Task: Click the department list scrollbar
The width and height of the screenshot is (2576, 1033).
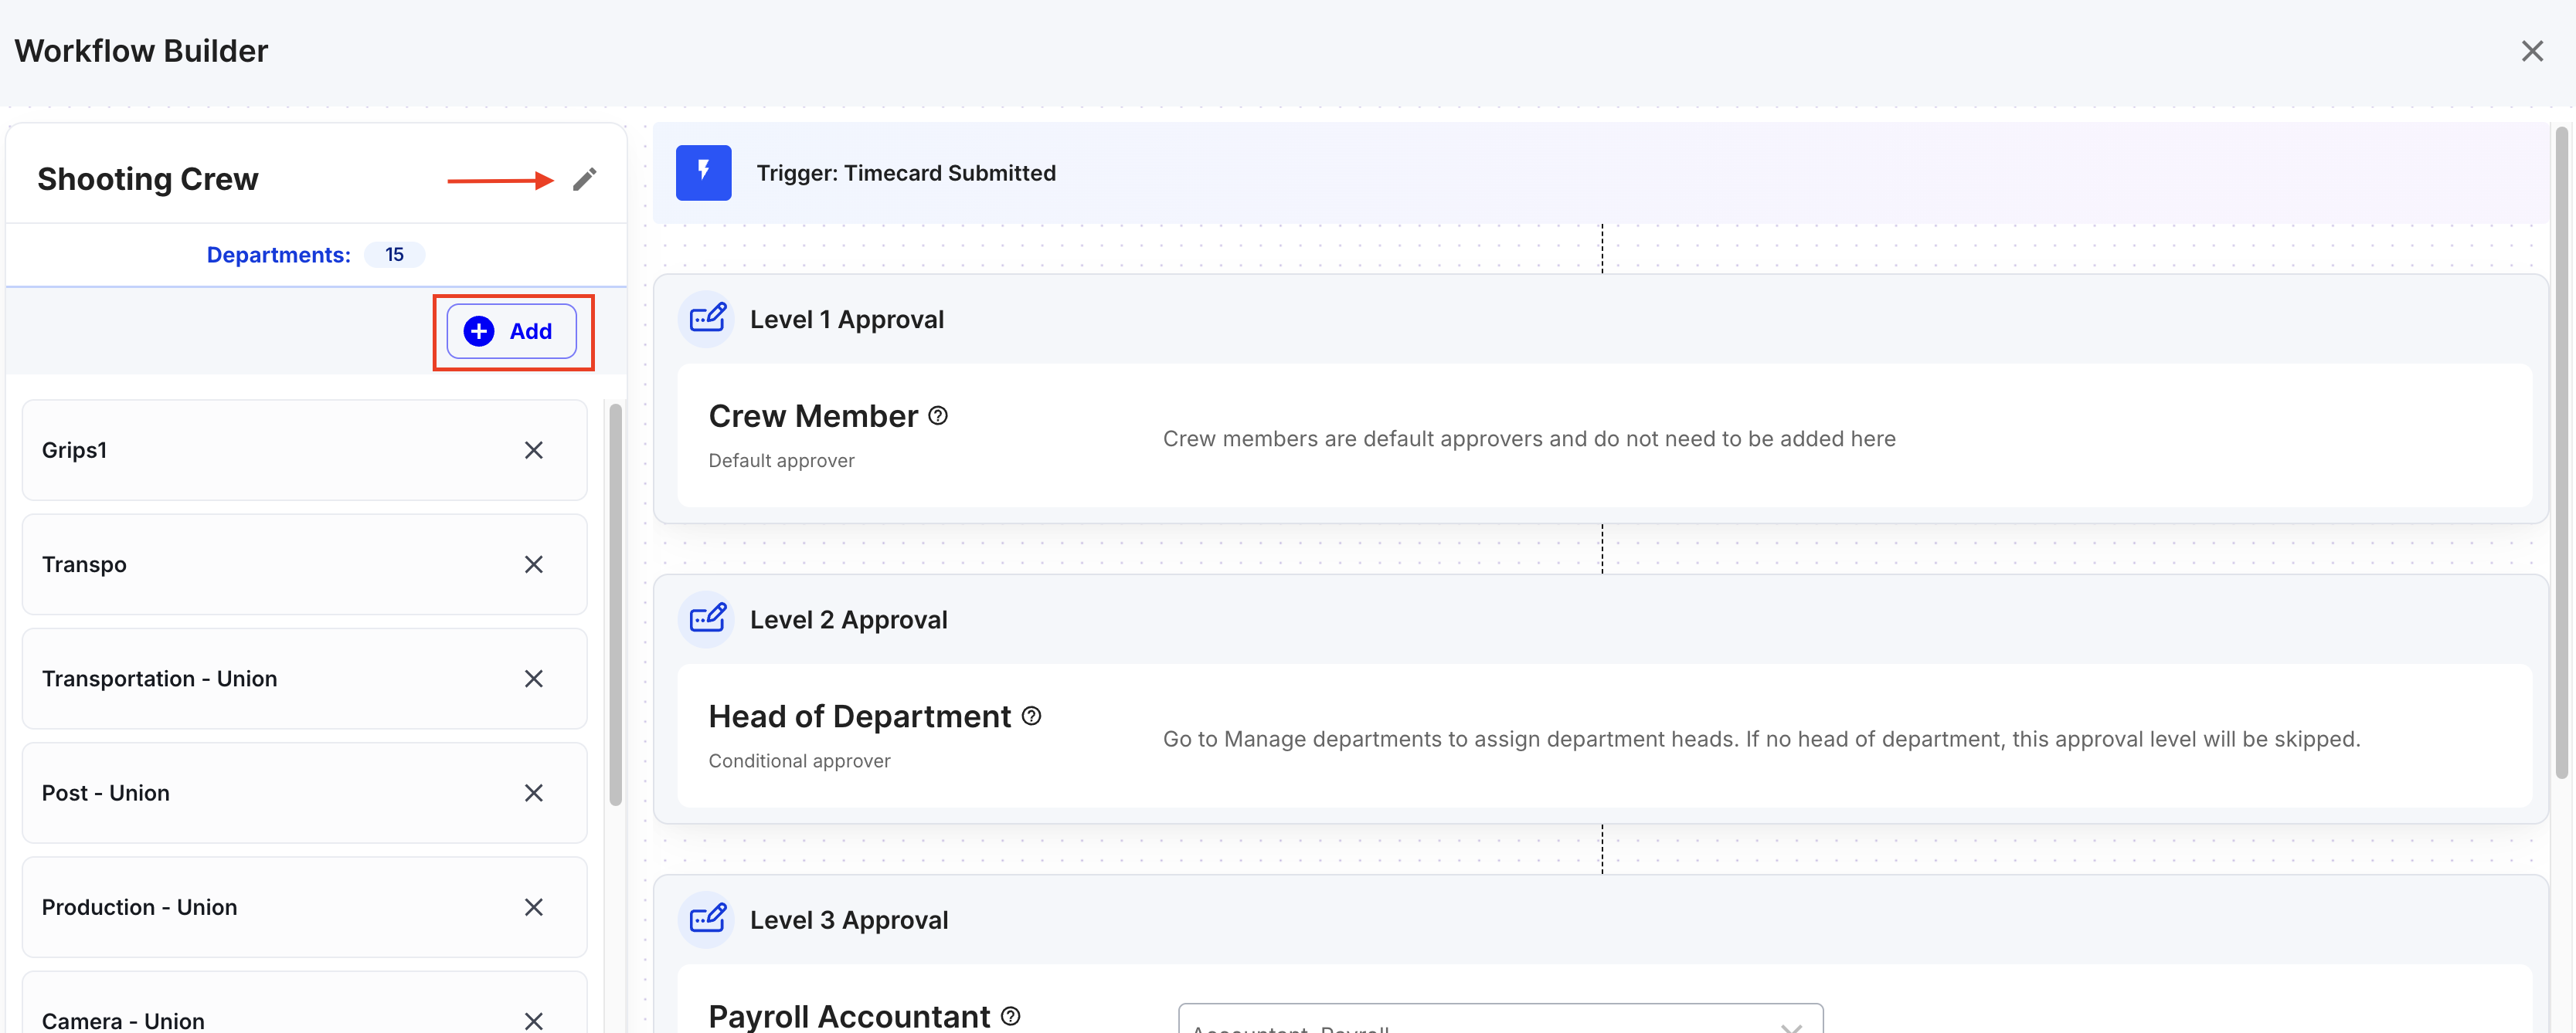Action: click(x=615, y=605)
